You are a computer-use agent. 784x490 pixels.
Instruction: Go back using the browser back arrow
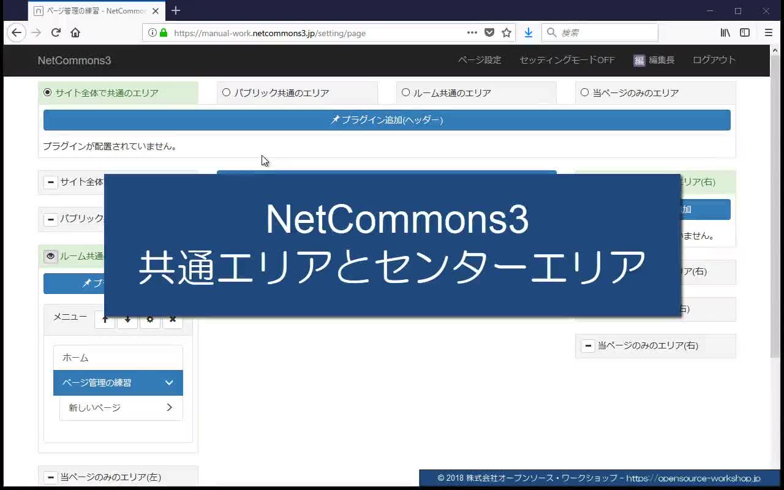point(17,32)
